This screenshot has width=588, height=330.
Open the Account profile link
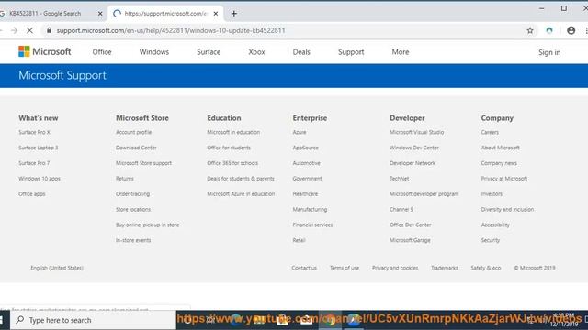click(x=133, y=132)
